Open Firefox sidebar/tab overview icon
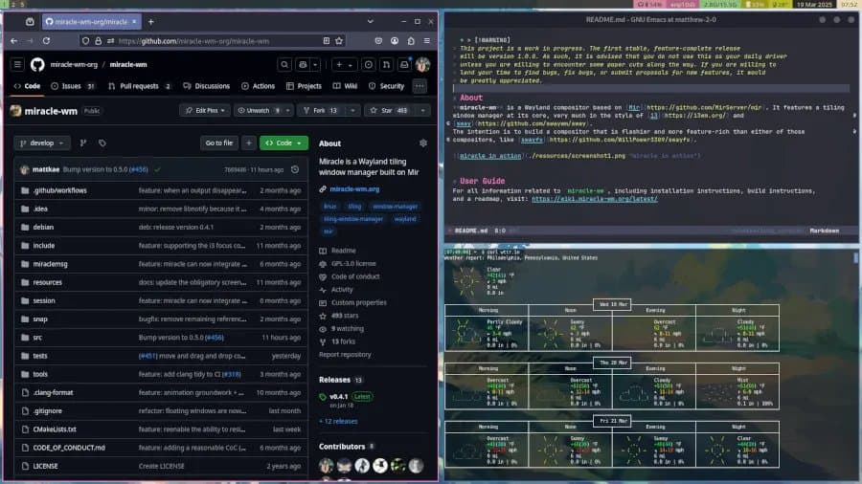862x484 pixels. pyautogui.click(x=30, y=22)
